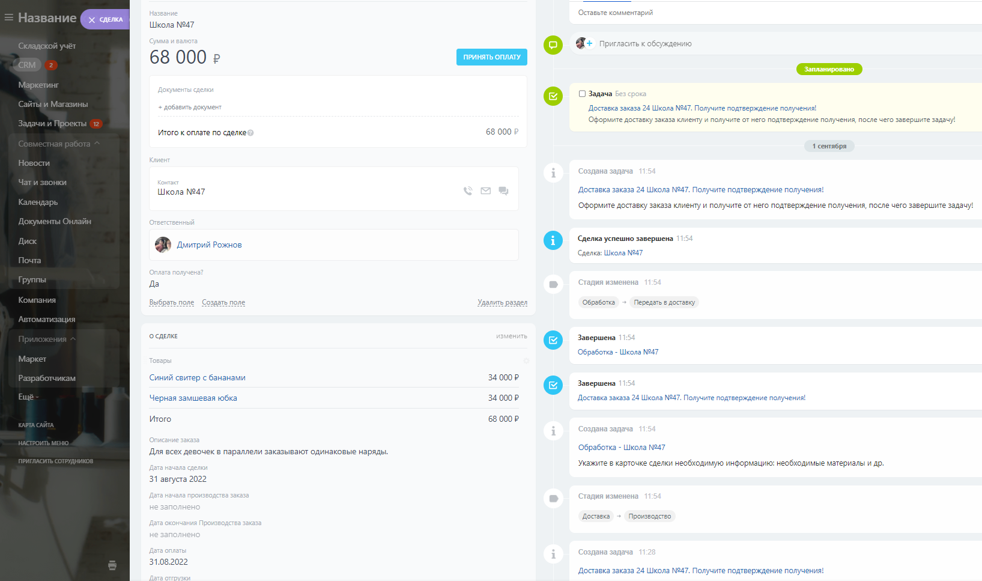The height and width of the screenshot is (581, 982).
Task: Collapse the Совместная работа section
Action: tap(97, 144)
